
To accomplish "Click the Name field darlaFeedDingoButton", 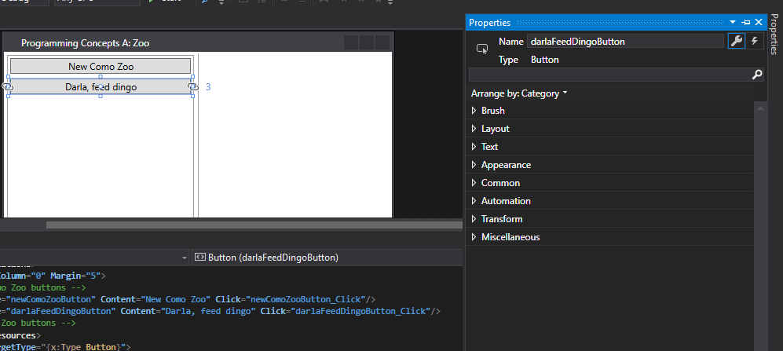I will click(626, 42).
